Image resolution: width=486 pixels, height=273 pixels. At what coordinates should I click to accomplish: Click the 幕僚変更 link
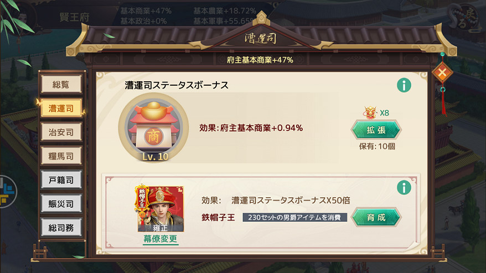coord(160,239)
